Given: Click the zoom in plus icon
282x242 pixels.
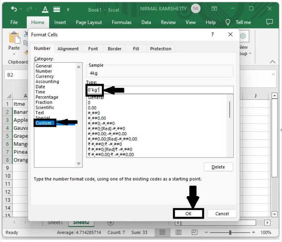Looking at the screenshot, I should [x=253, y=232].
